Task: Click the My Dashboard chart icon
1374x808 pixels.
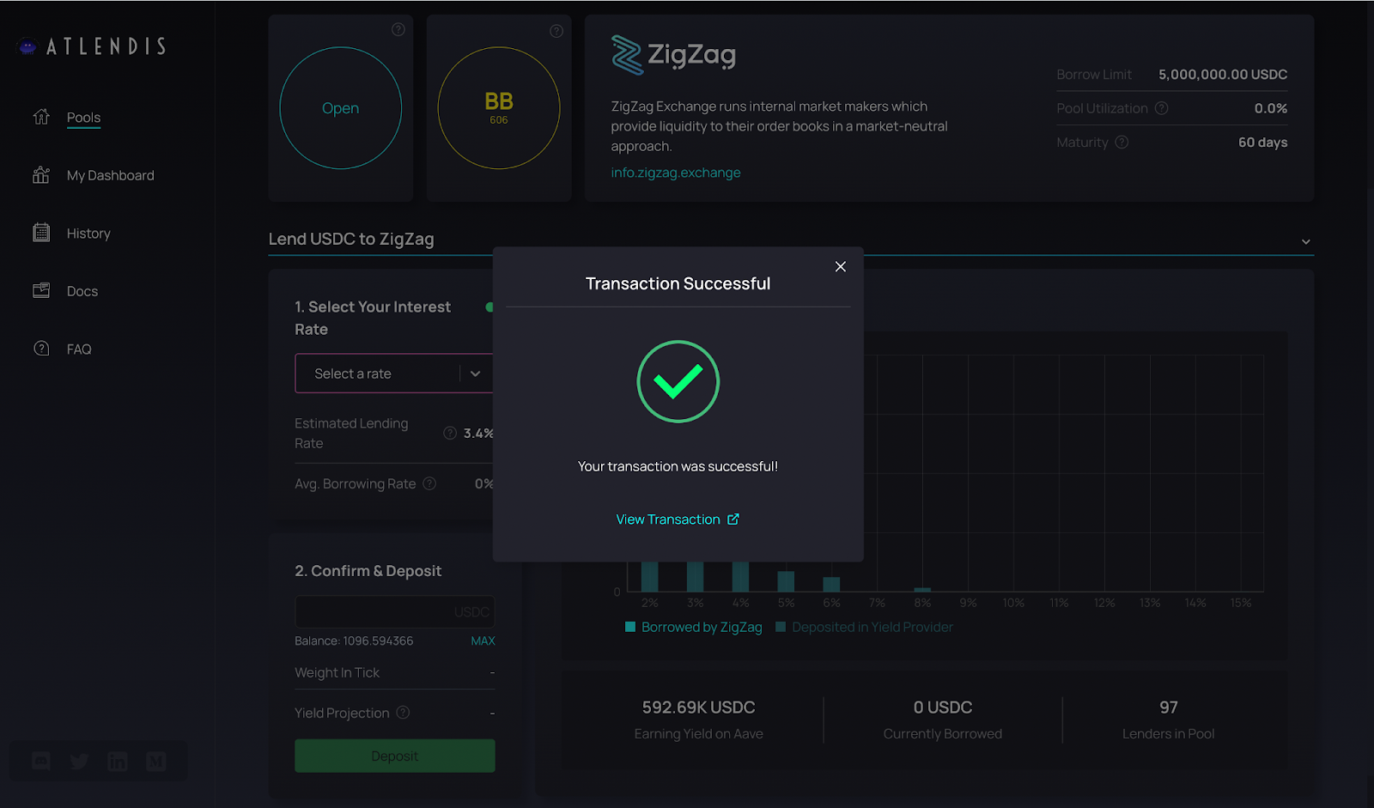Action: point(41,174)
